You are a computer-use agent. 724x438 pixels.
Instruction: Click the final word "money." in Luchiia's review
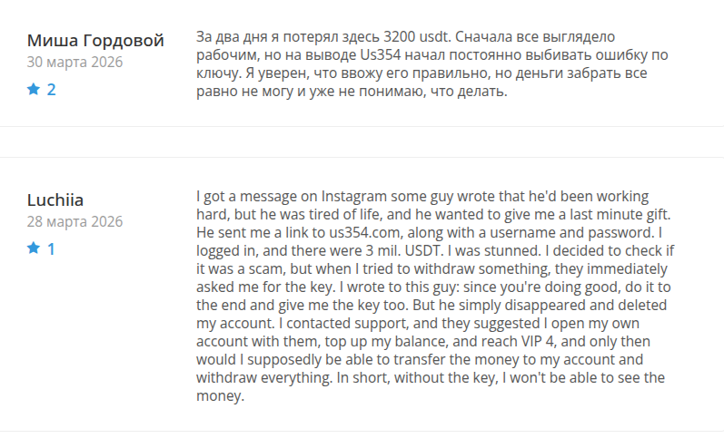point(220,396)
